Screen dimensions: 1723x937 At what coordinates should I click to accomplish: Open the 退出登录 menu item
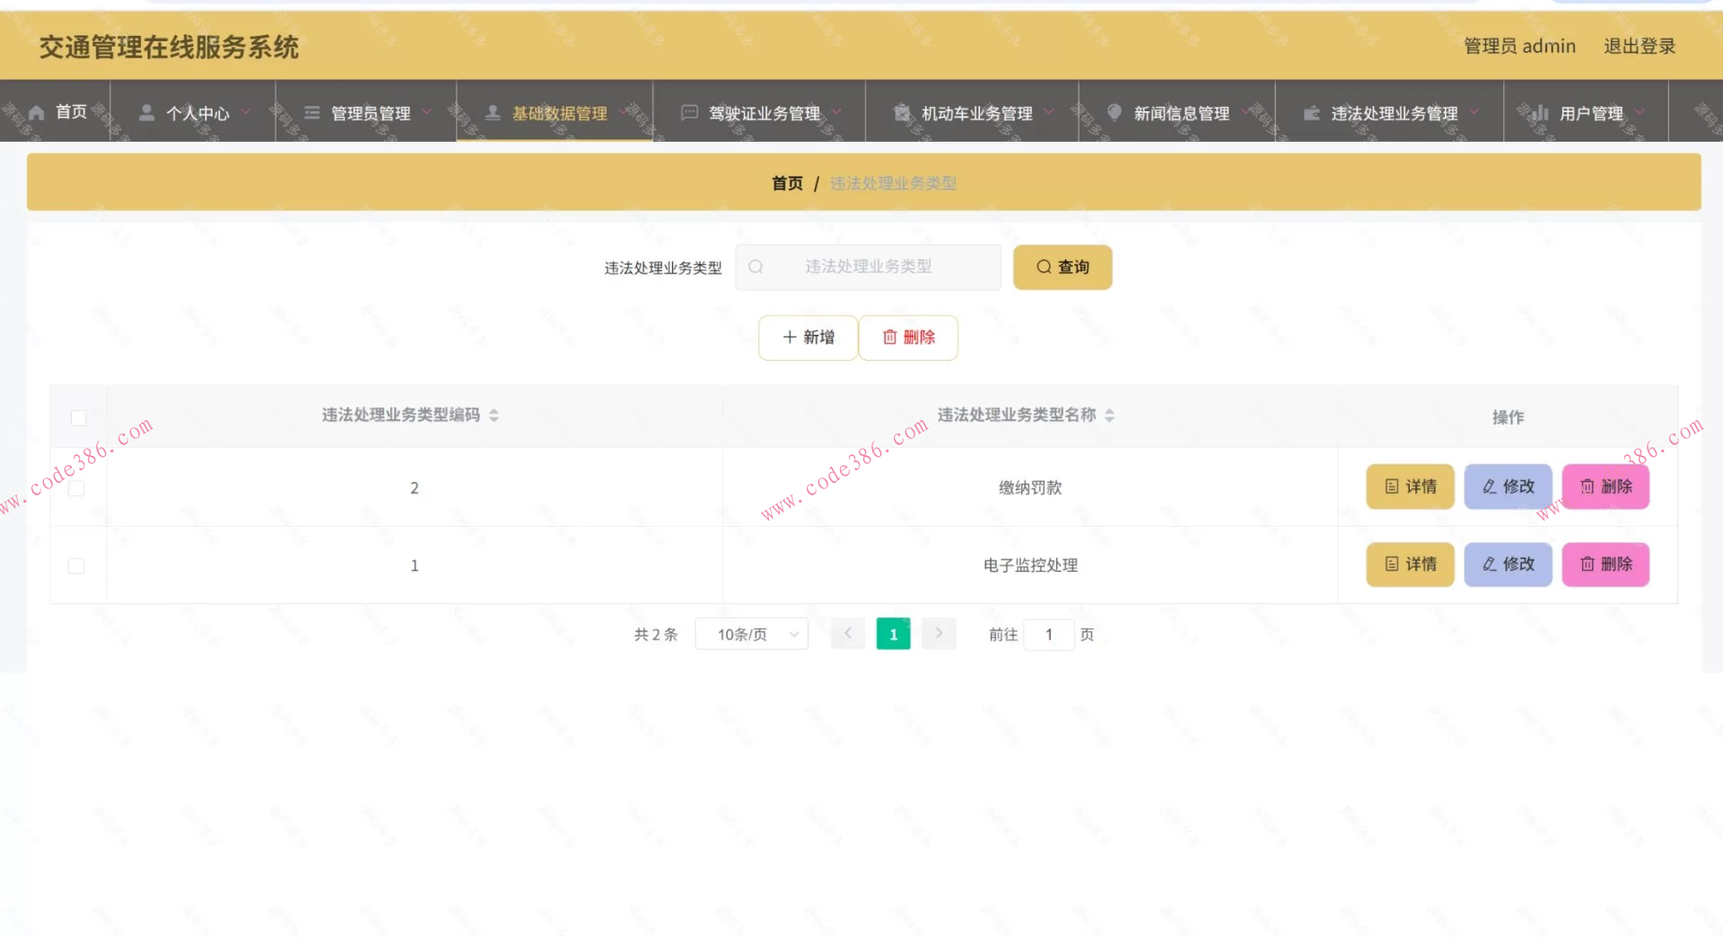(1640, 46)
